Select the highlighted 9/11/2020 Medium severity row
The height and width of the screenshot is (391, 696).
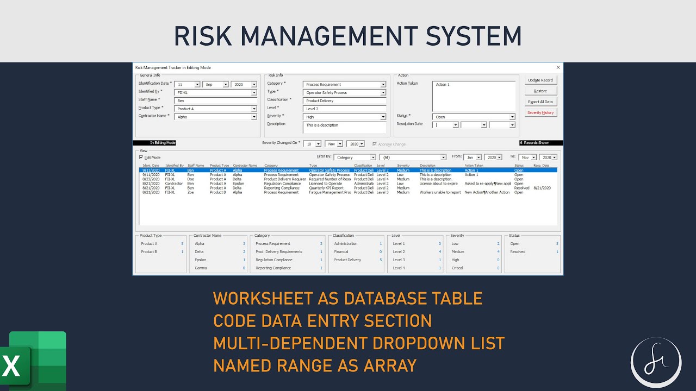tap(348, 171)
